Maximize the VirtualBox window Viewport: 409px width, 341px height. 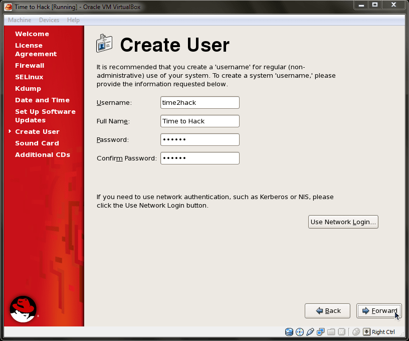pyautogui.click(x=375, y=5)
